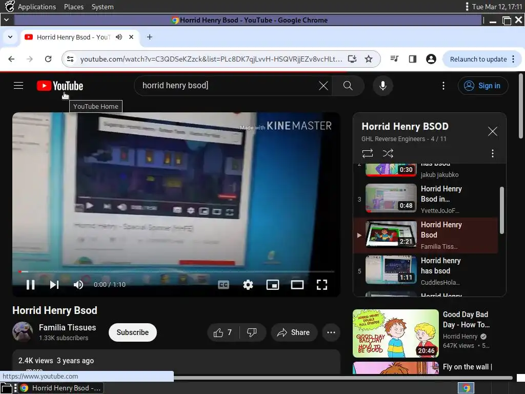Go to YouTube Home via the logo
The height and width of the screenshot is (394, 525).
tap(60, 86)
